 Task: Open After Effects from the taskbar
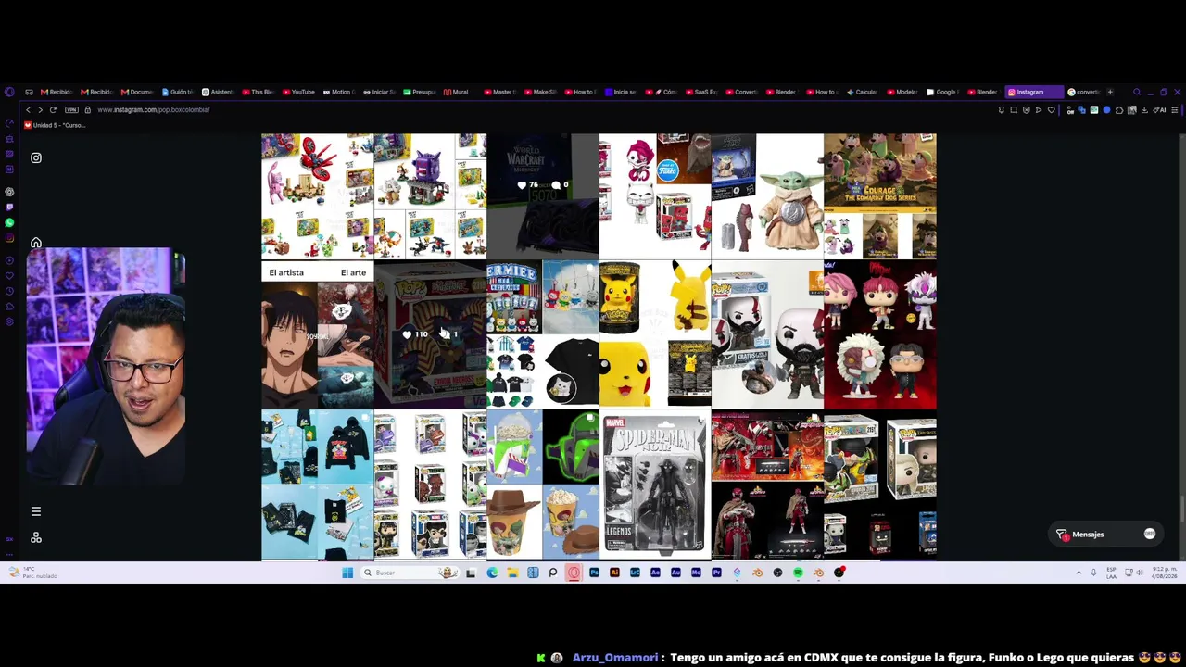click(x=655, y=573)
